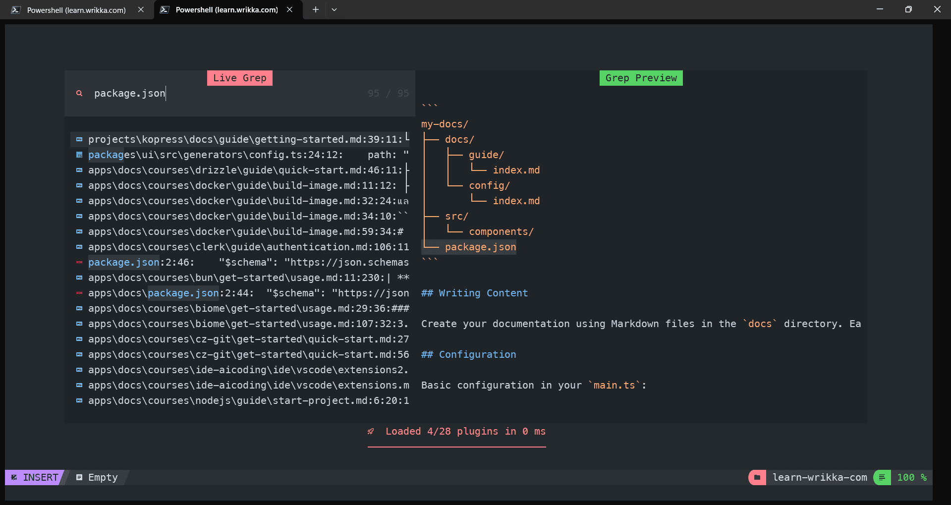
Task: Click learn-wrikka-com directory in statusline
Action: pos(820,477)
